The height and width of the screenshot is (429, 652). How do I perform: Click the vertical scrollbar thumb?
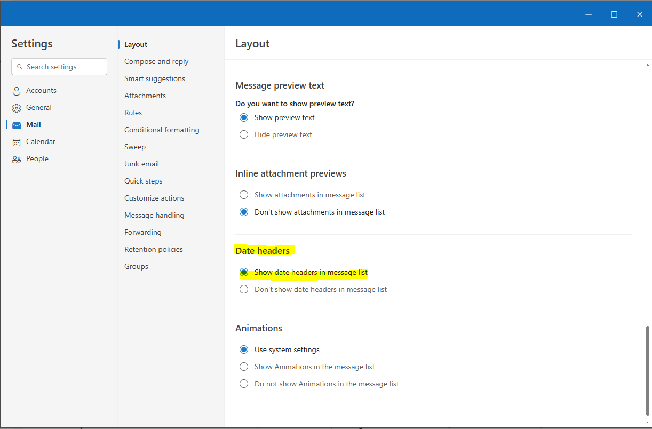(x=648, y=370)
